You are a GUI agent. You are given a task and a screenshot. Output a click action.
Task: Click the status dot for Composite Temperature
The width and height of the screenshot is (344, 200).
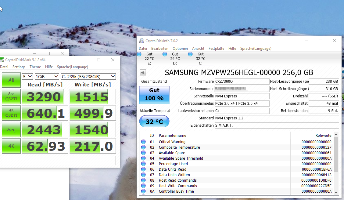coord(143,147)
